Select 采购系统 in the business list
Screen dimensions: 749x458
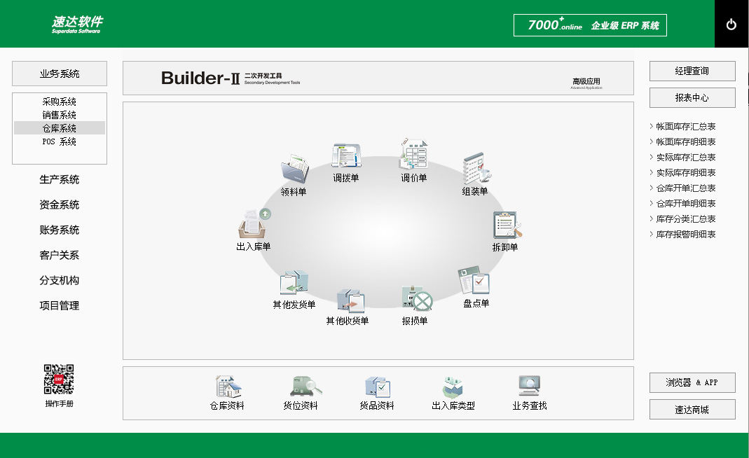[60, 102]
